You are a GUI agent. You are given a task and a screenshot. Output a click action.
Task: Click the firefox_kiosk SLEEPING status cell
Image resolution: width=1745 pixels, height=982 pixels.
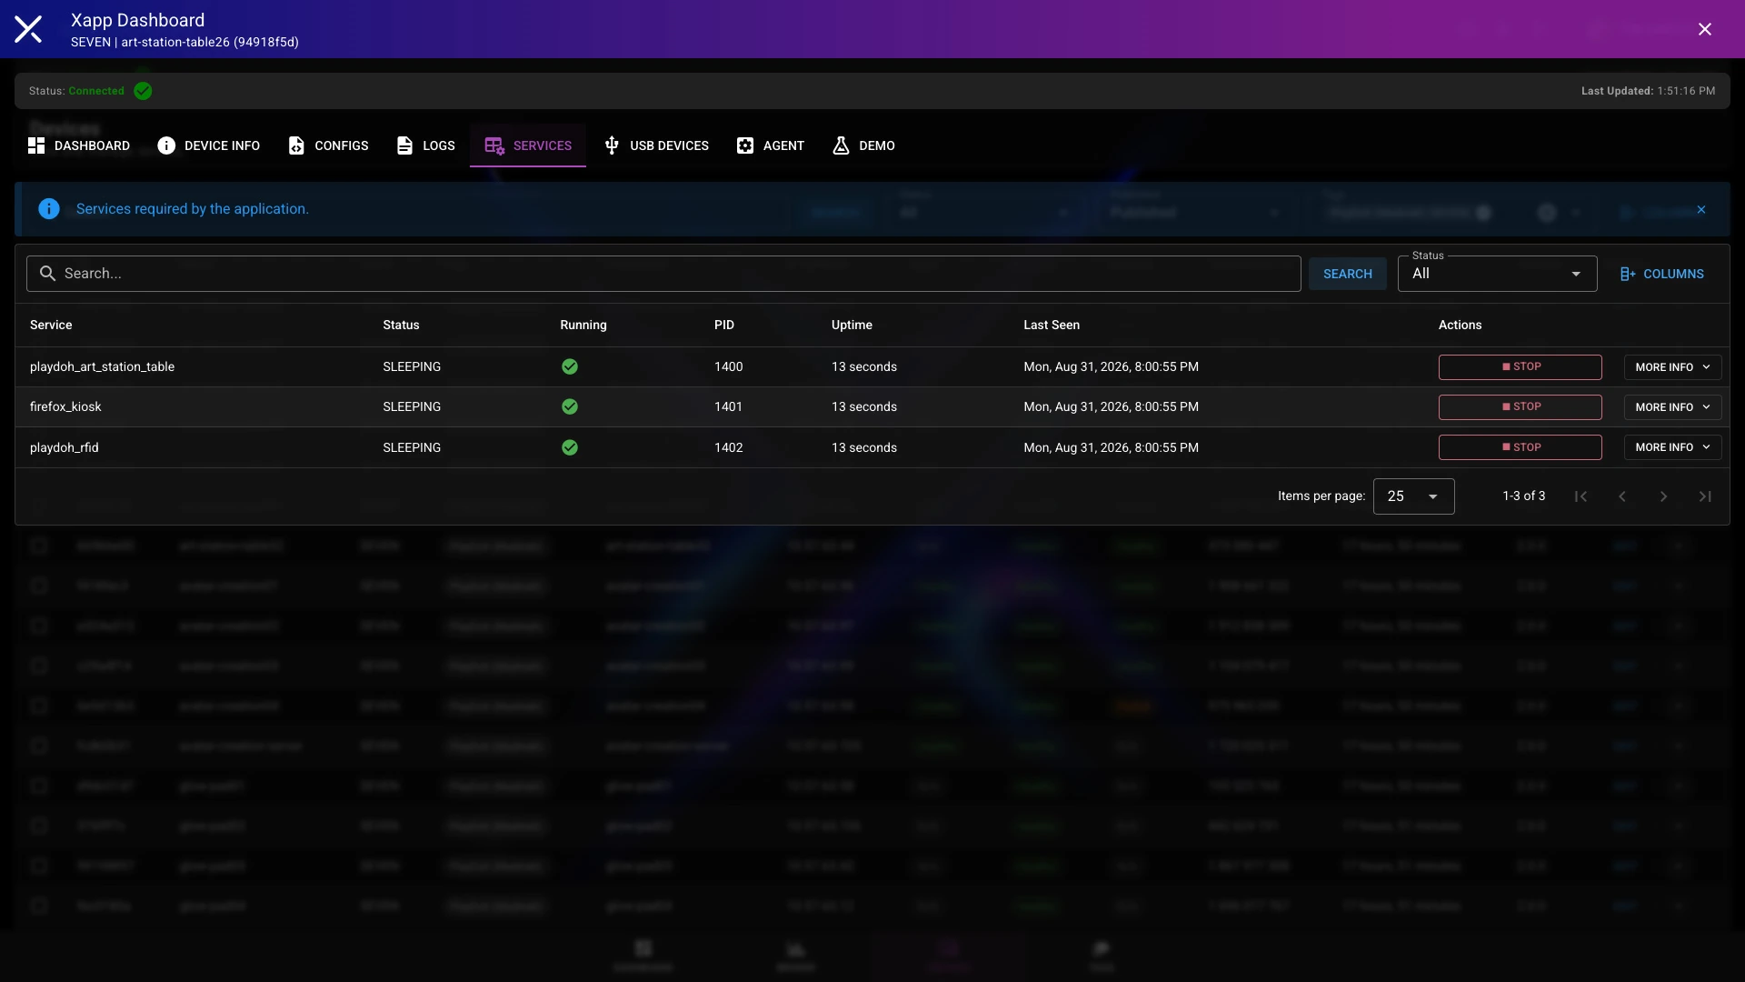[412, 406]
